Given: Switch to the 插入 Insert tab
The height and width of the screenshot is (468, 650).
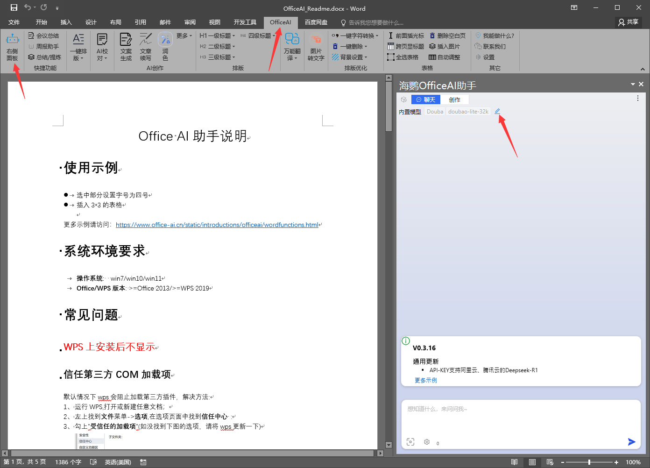Looking at the screenshot, I should [66, 22].
